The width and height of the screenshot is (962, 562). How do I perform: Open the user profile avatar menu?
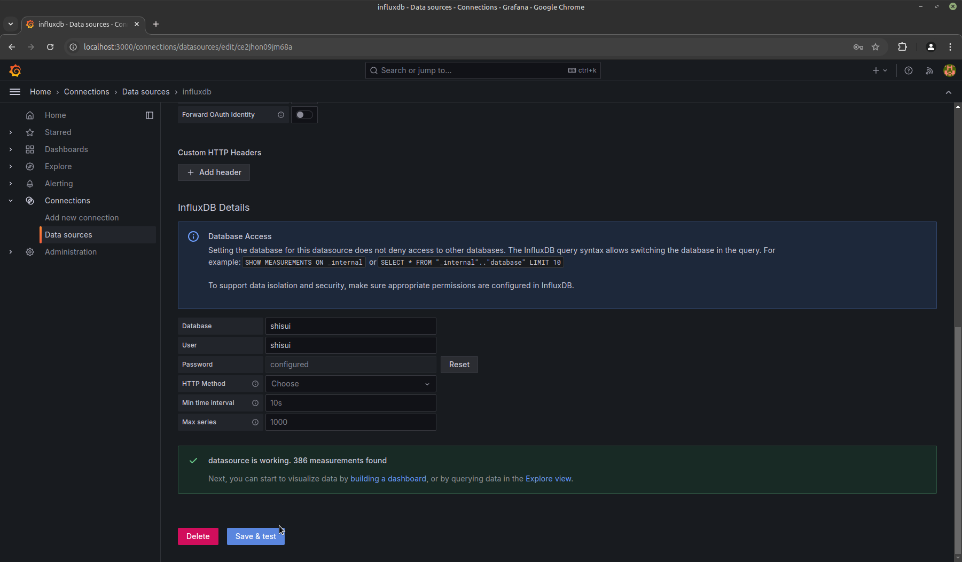(x=950, y=70)
